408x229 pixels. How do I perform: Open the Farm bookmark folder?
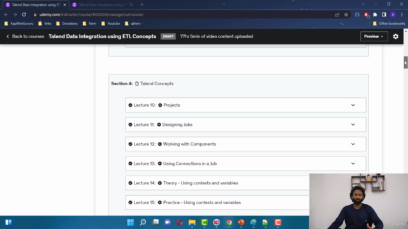pos(89,24)
